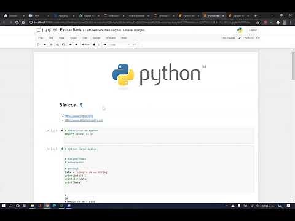Viewport: 295px width, 221px height.
Task: Open the Windows Start menu
Action: click(4, 206)
